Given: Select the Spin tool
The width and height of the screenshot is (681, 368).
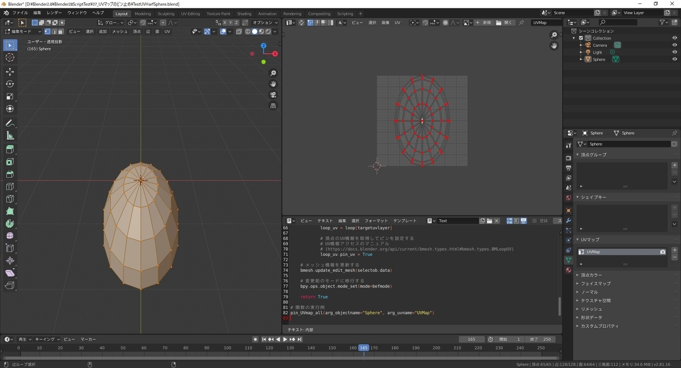Looking at the screenshot, I should pyautogui.click(x=10, y=224).
